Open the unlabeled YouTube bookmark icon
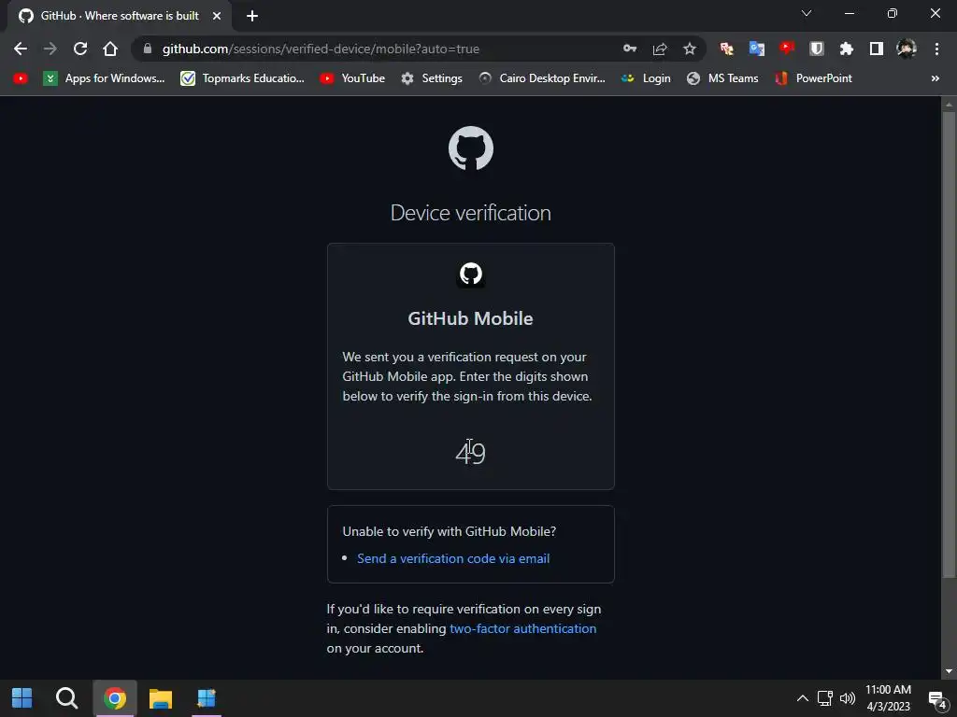The height and width of the screenshot is (717, 957). click(21, 78)
